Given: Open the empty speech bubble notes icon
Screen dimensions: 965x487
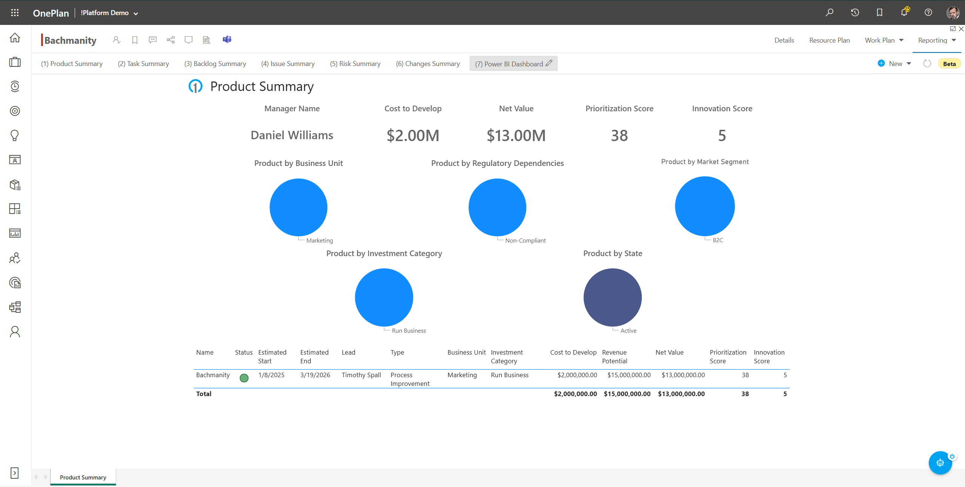Looking at the screenshot, I should coord(189,40).
